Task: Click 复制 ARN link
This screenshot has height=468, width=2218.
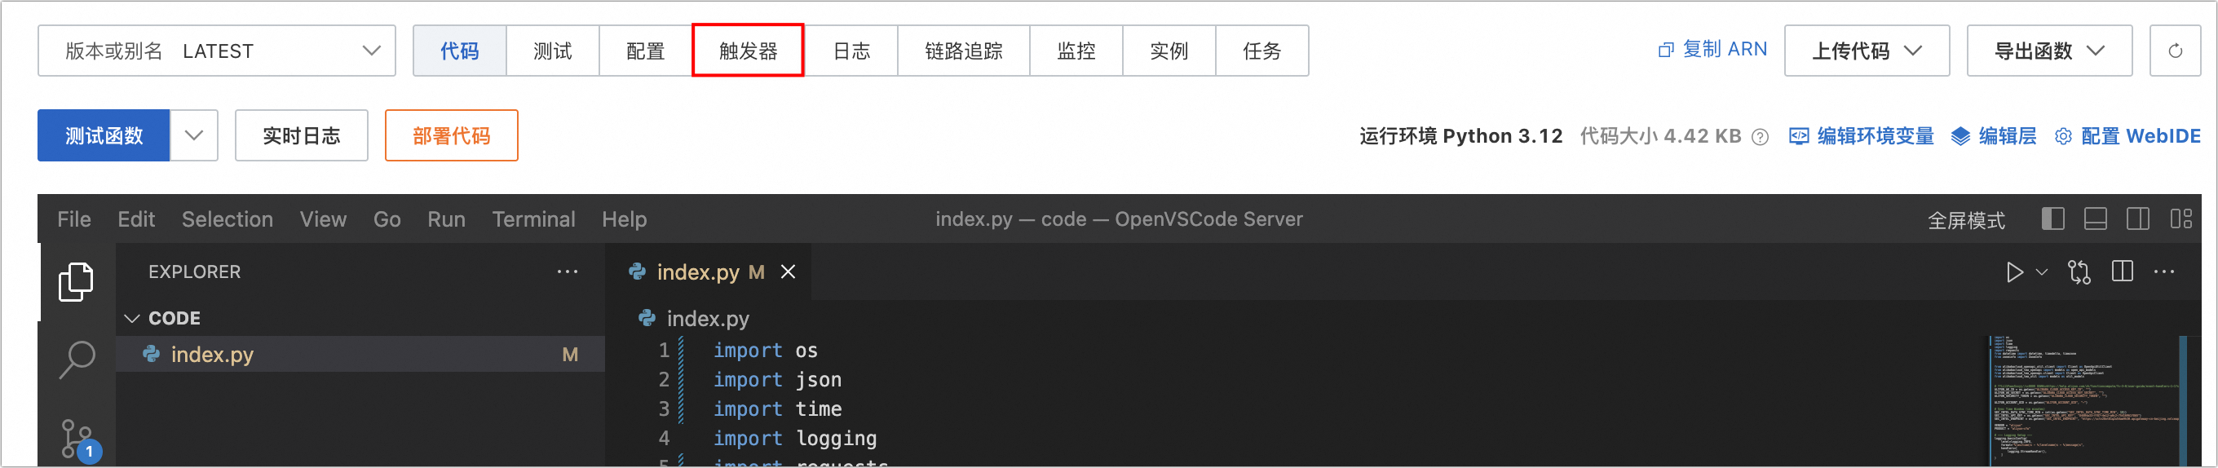Action: [x=1725, y=50]
